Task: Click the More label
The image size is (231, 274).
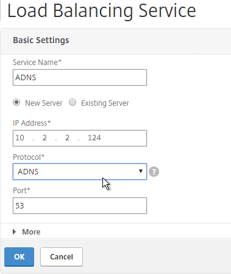Action: click(x=31, y=232)
